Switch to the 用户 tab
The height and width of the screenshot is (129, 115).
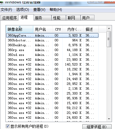point(87,18)
